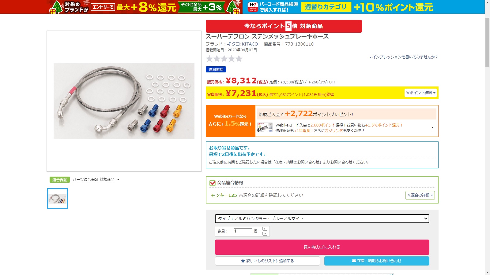The height and width of the screenshot is (275, 490).
Task: Click the red checkmark icon beside 商品適合情報
Action: point(212,183)
